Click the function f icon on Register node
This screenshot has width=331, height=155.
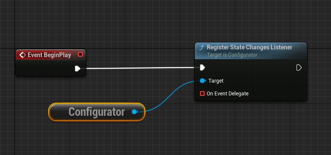201,48
